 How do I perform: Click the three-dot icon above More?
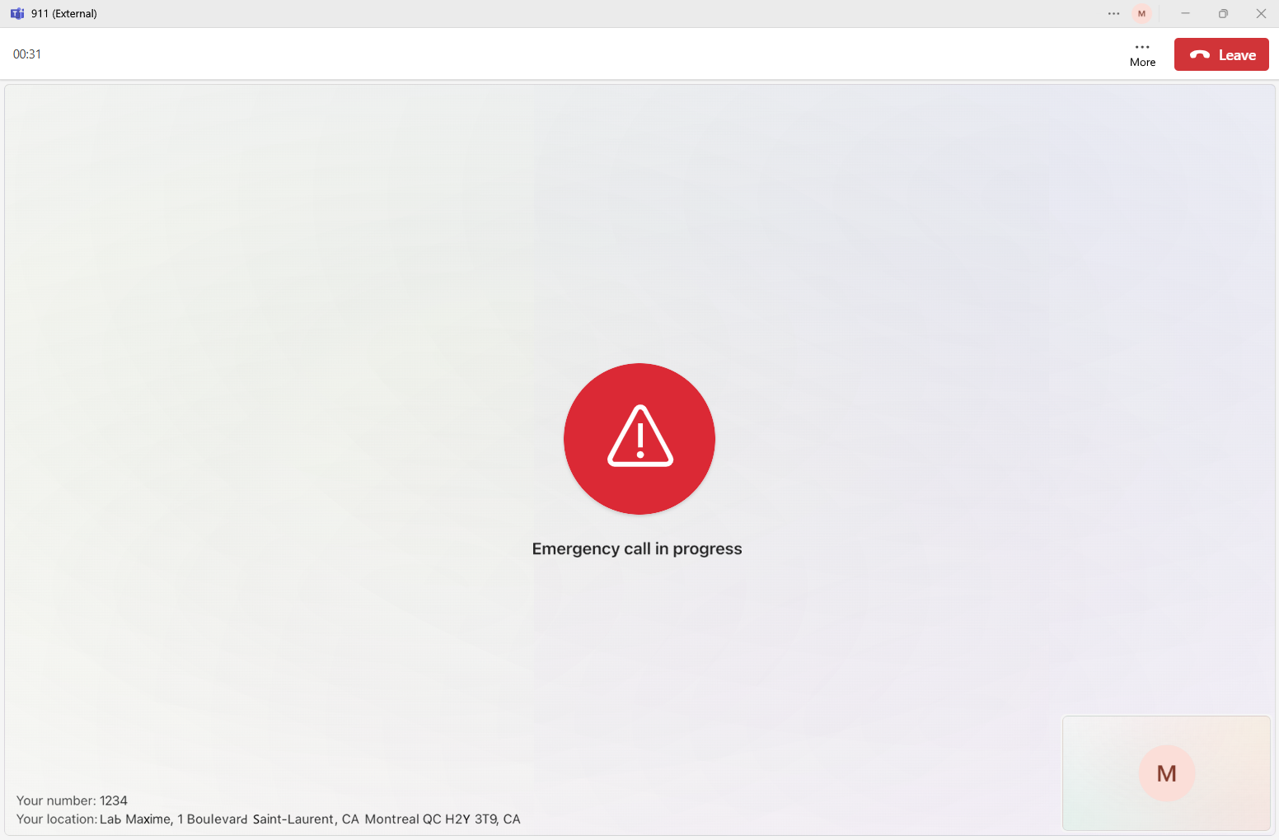point(1142,47)
